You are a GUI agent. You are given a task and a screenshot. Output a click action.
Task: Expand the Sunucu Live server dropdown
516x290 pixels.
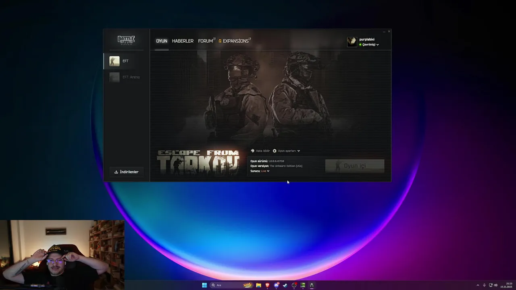click(265, 171)
